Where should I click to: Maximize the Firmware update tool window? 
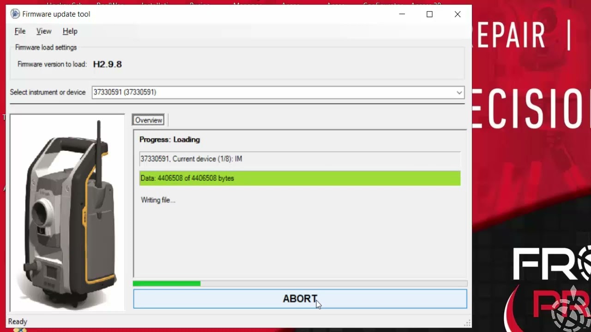pos(429,14)
